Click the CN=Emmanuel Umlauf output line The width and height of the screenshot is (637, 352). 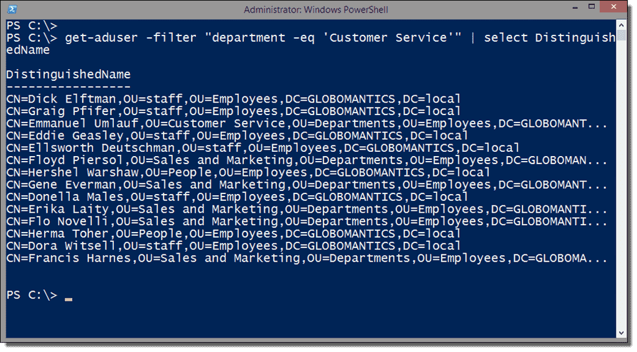coord(305,124)
